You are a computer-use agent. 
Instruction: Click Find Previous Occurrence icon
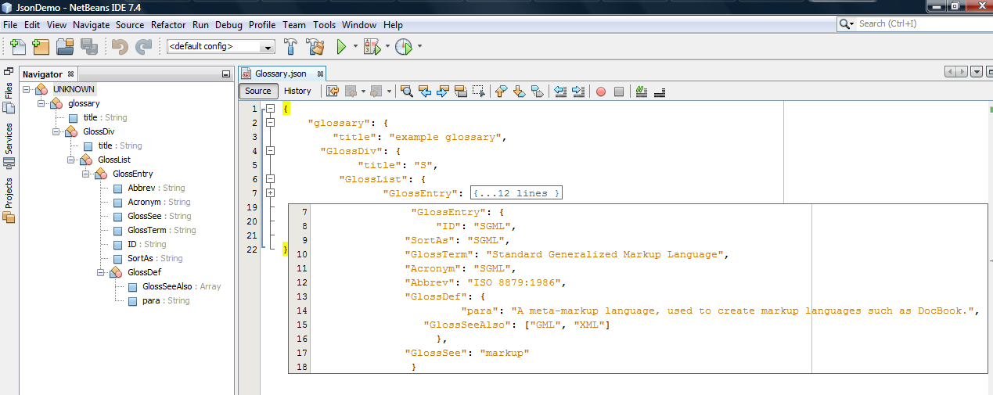(x=425, y=91)
